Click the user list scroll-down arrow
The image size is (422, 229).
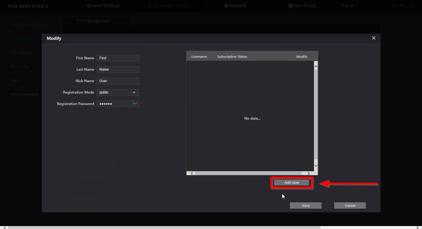[x=316, y=166]
